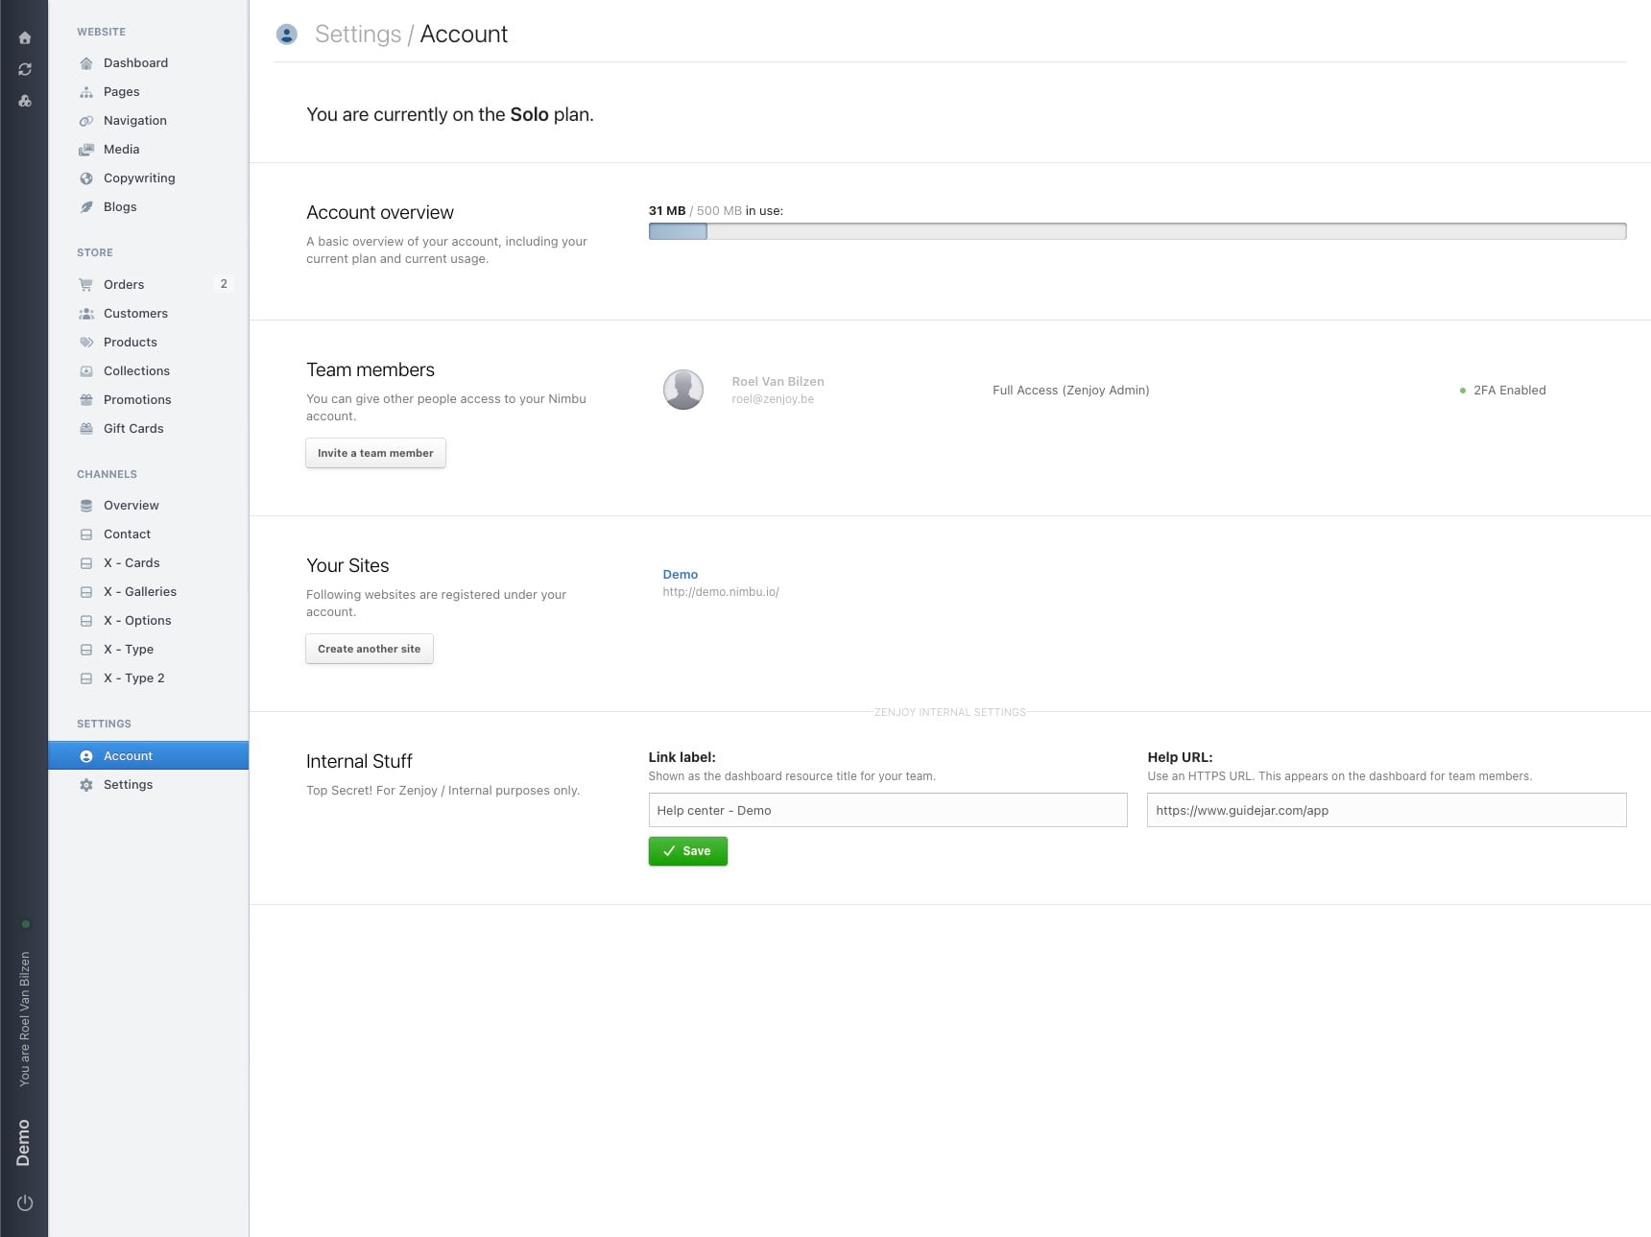Viewport: 1651px width, 1237px height.
Task: Click the http://demo.nimbu.io/ address
Action: (x=721, y=592)
